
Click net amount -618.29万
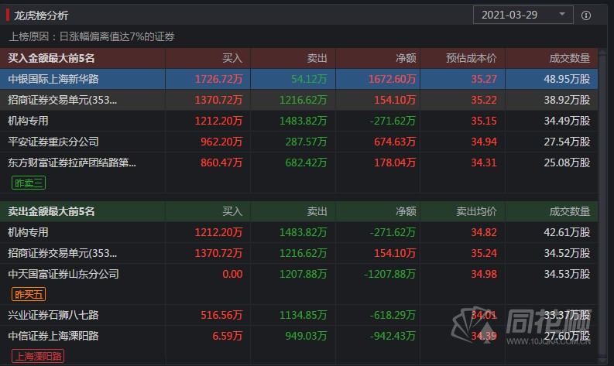[393, 315]
